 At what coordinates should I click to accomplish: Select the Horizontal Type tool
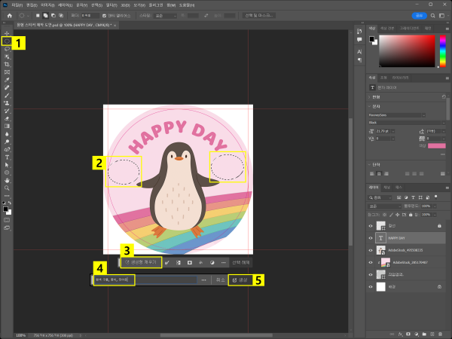click(x=7, y=157)
